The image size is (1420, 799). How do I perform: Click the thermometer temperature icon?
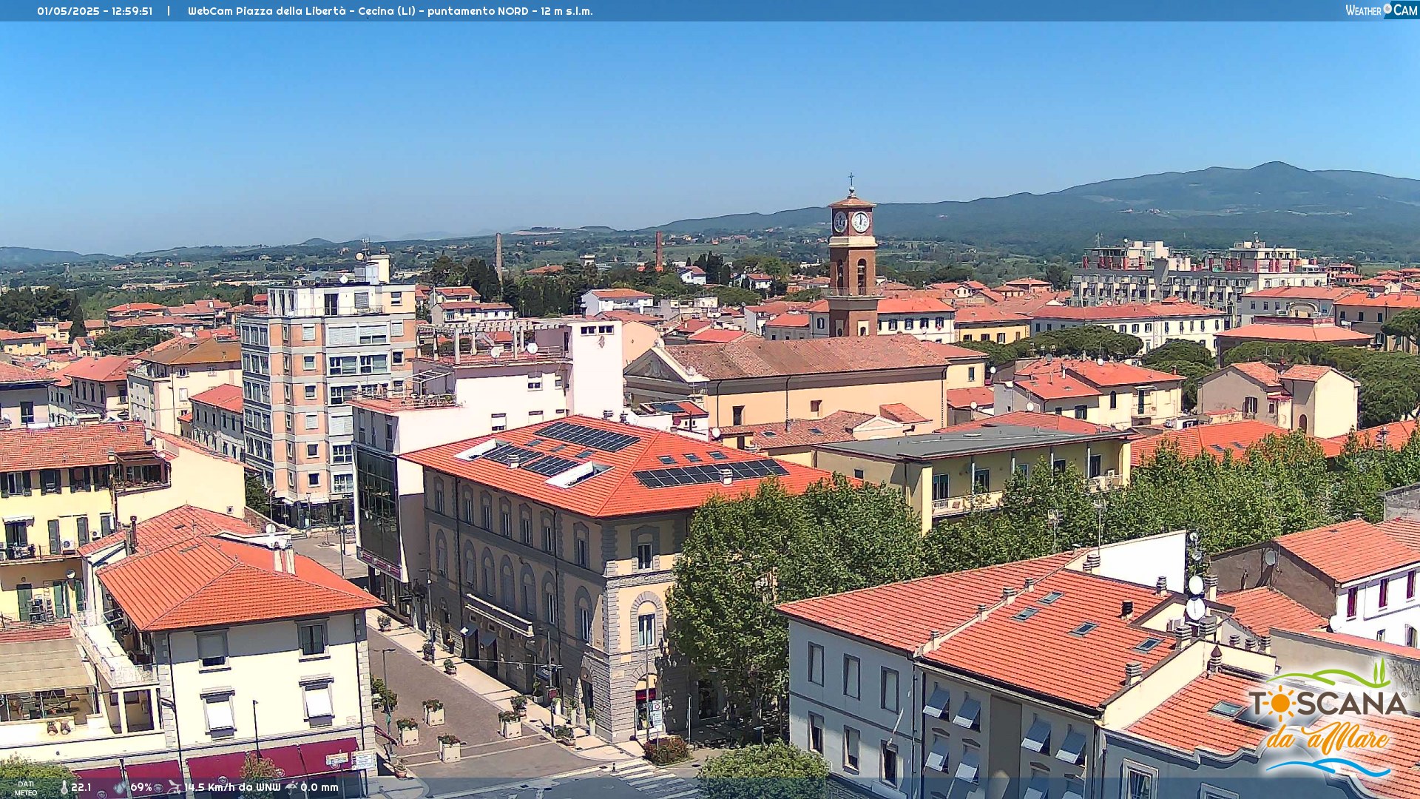click(64, 787)
